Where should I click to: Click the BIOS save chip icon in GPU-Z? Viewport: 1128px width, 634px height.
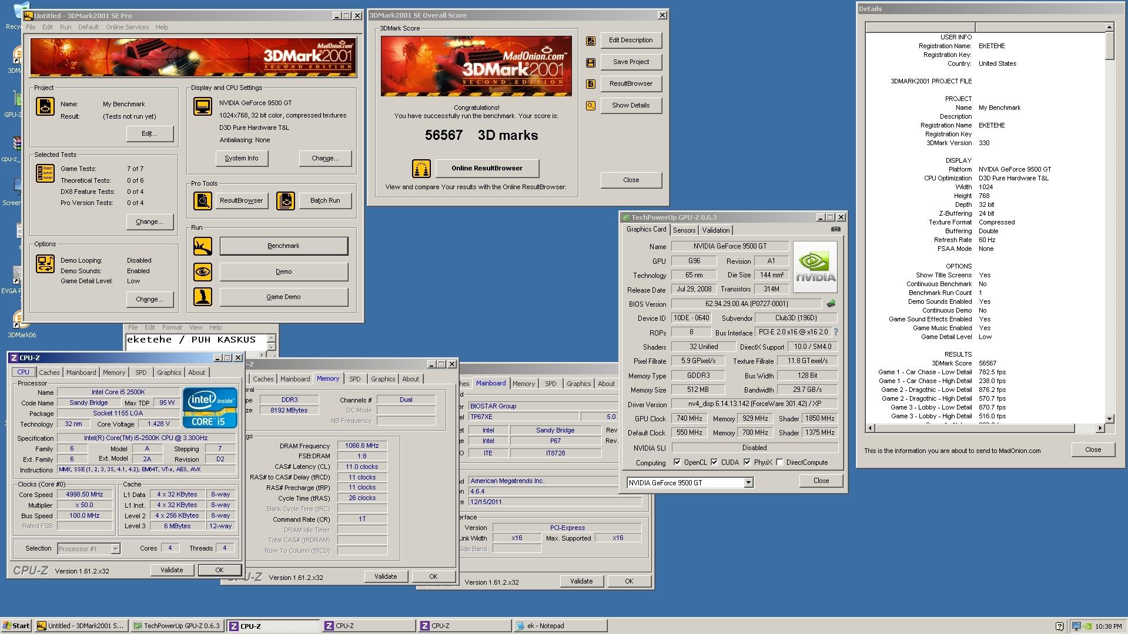831,304
